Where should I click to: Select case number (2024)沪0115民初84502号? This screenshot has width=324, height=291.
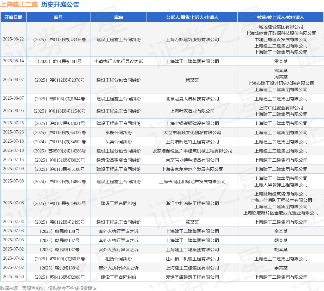click(x=59, y=142)
